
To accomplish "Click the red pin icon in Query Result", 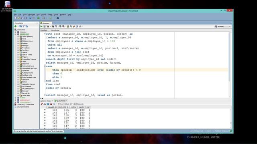I will point(42,104).
